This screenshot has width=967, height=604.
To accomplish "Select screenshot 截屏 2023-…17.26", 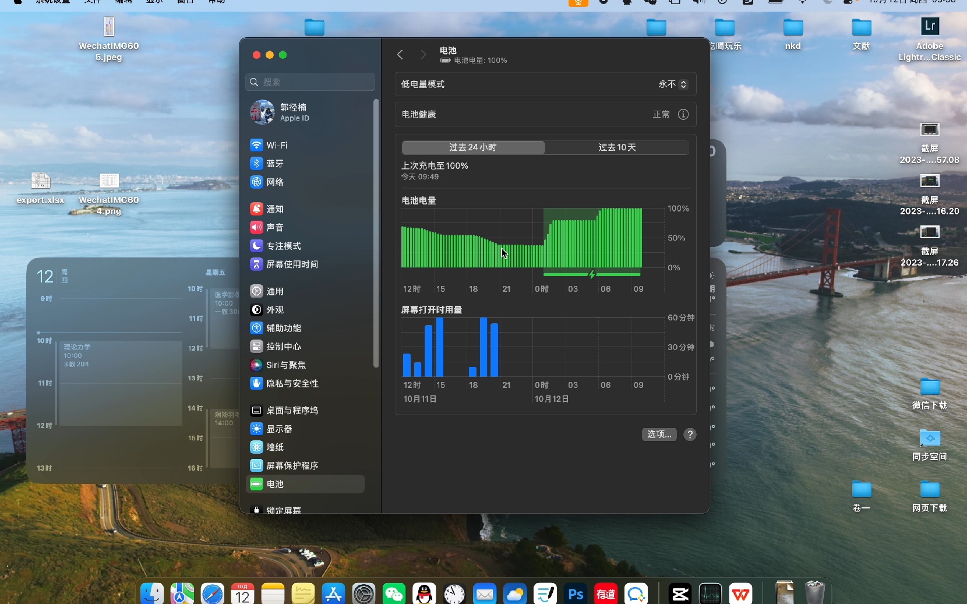I will (x=930, y=246).
